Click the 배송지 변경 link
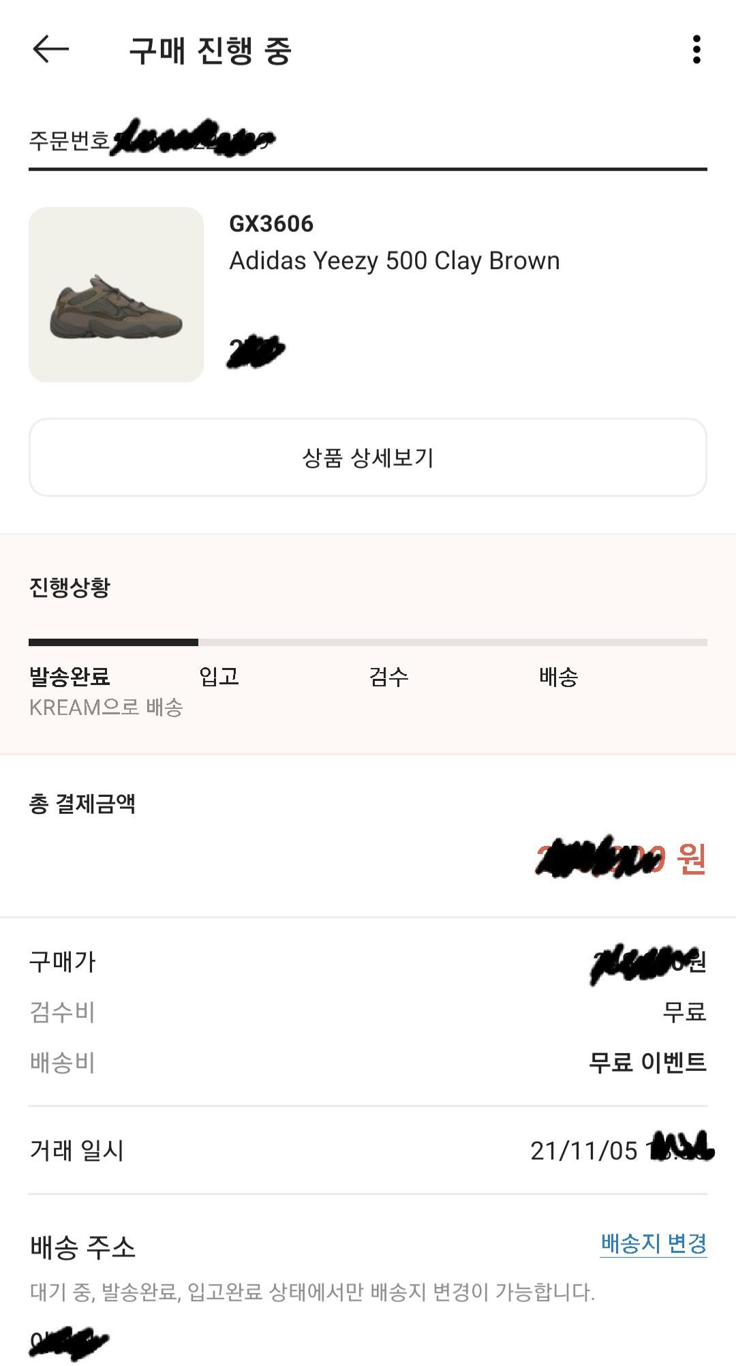Image resolution: width=736 pixels, height=1366 pixels. pos(654,1243)
